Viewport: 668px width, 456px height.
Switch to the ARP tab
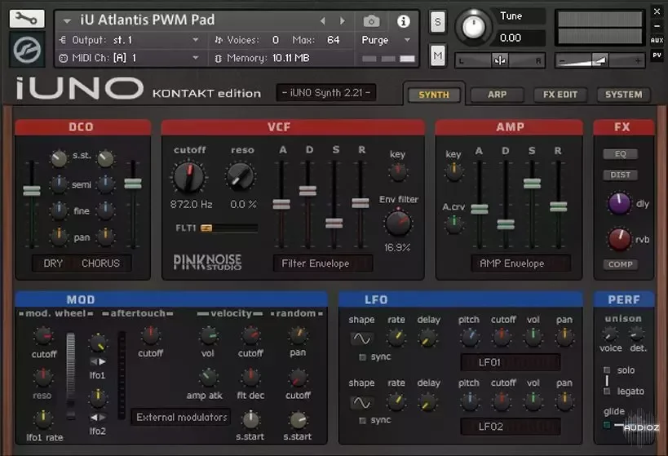coord(497,95)
